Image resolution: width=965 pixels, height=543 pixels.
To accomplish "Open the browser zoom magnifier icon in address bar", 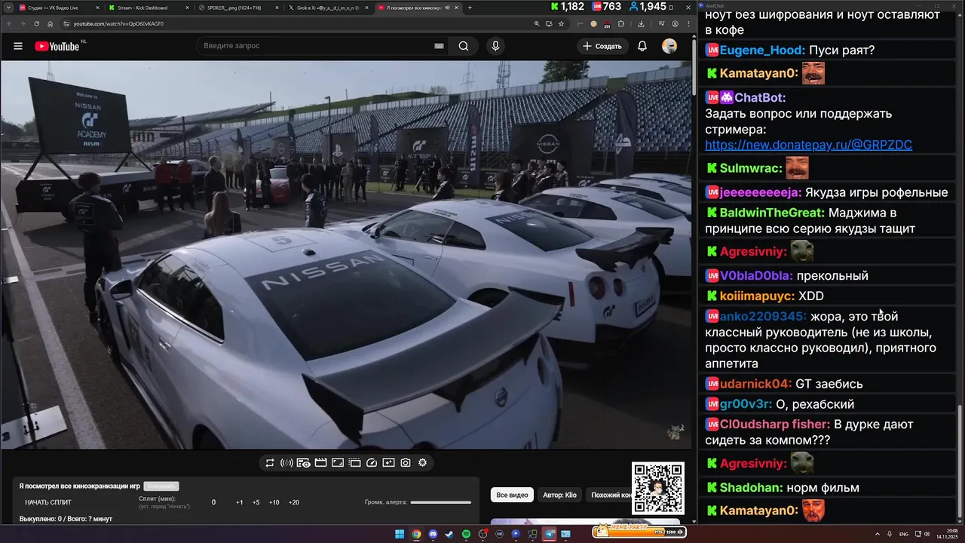I will pos(537,24).
